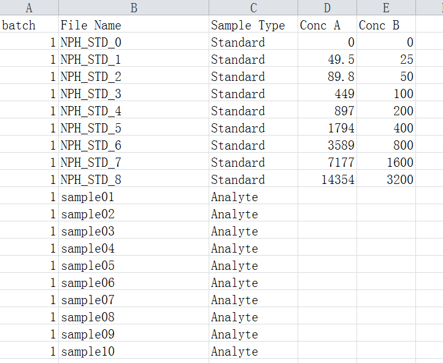
Task: Select the Conc A header cell
Action: click(327, 25)
